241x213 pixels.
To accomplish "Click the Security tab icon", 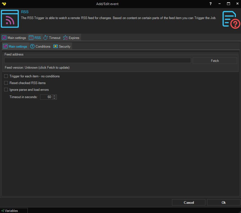I will pyautogui.click(x=56, y=47).
